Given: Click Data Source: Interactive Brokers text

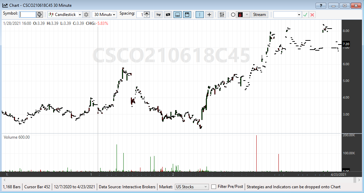Looking at the screenshot, I should pyautogui.click(x=127, y=187).
